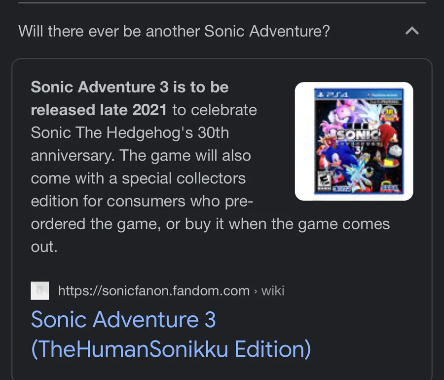This screenshot has height=380, width=444.
Task: Click 'come with a special collectors' text line
Action: coord(138,178)
